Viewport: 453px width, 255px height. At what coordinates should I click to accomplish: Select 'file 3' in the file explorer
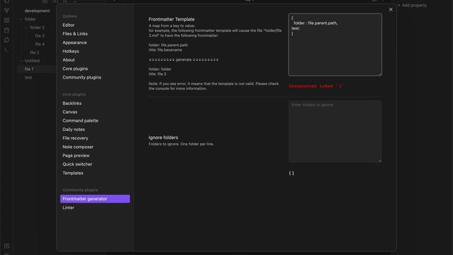40,36
